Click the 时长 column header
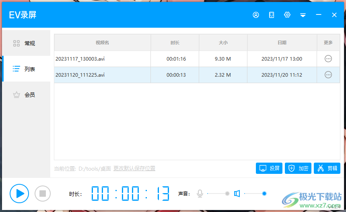 pyautogui.click(x=175, y=43)
